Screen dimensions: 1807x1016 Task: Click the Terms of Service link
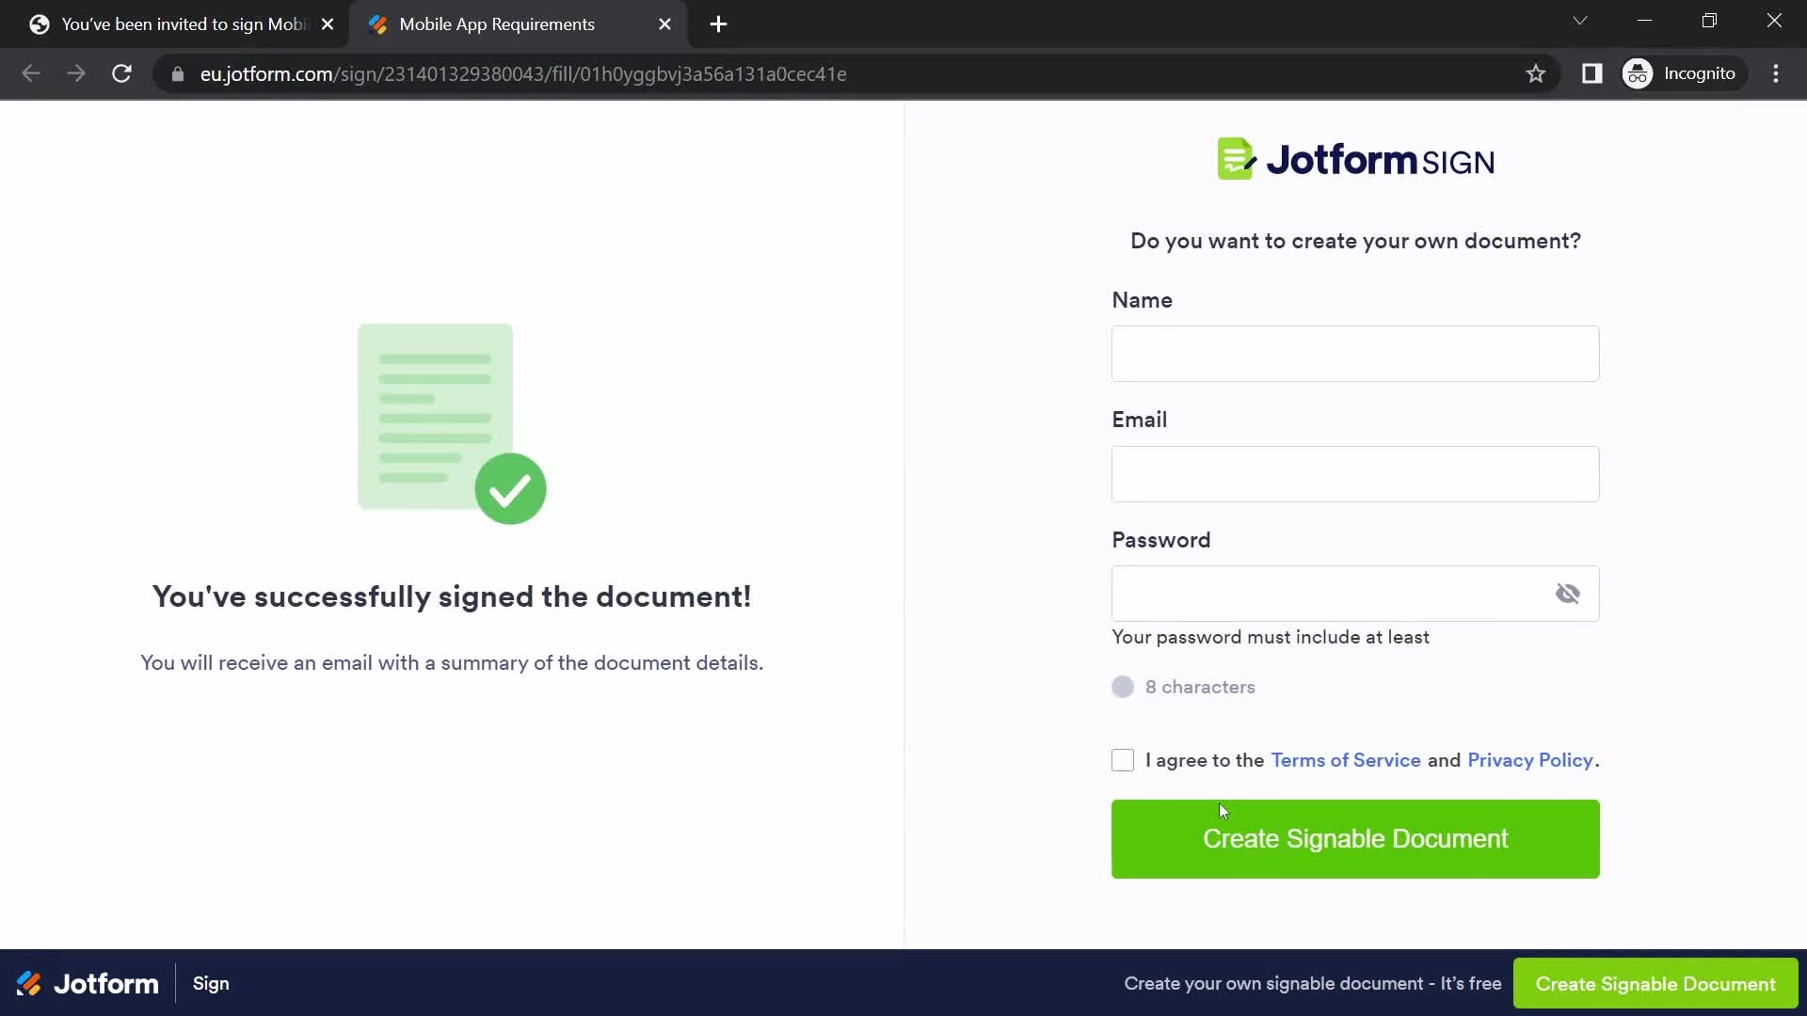pos(1347,759)
